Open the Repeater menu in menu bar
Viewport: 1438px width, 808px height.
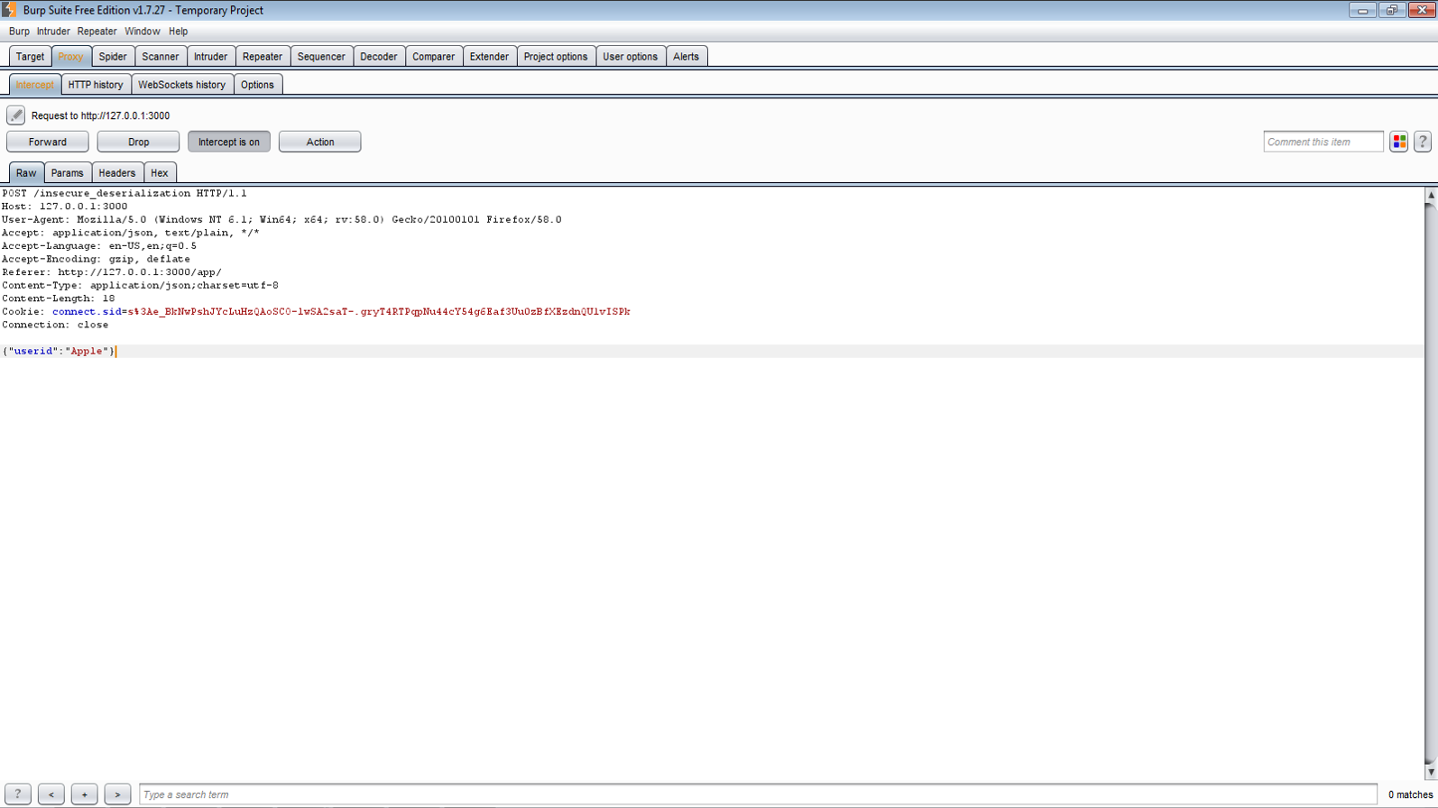click(x=97, y=32)
